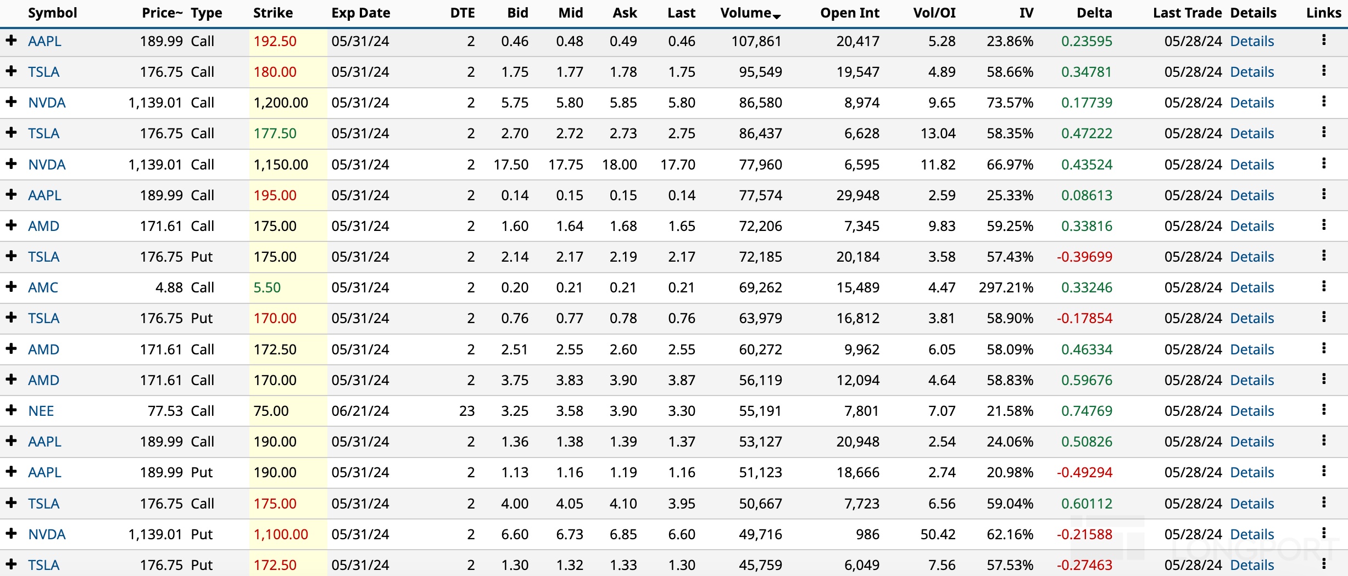
Task: Open the links menu for AAPL 190.00 put
Action: [x=1324, y=471]
